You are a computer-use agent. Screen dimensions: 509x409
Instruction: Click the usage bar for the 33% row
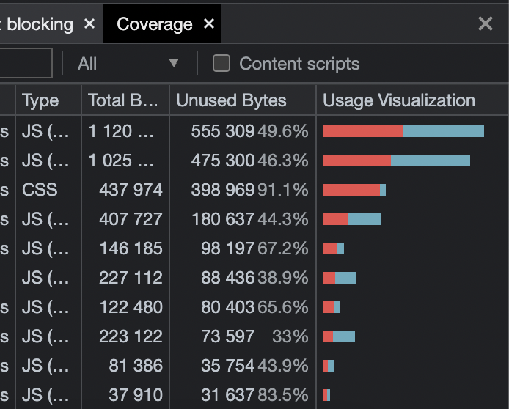pos(339,336)
